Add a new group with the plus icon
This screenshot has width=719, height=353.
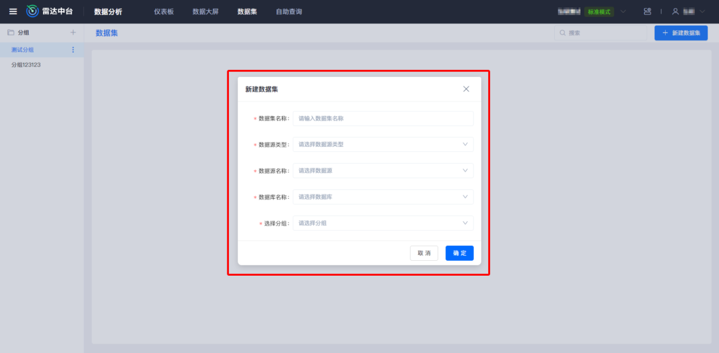[73, 33]
